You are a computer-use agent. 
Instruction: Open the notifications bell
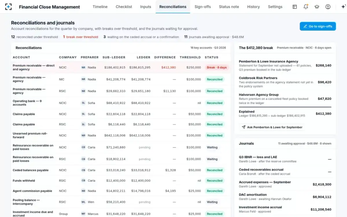coord(306,7)
